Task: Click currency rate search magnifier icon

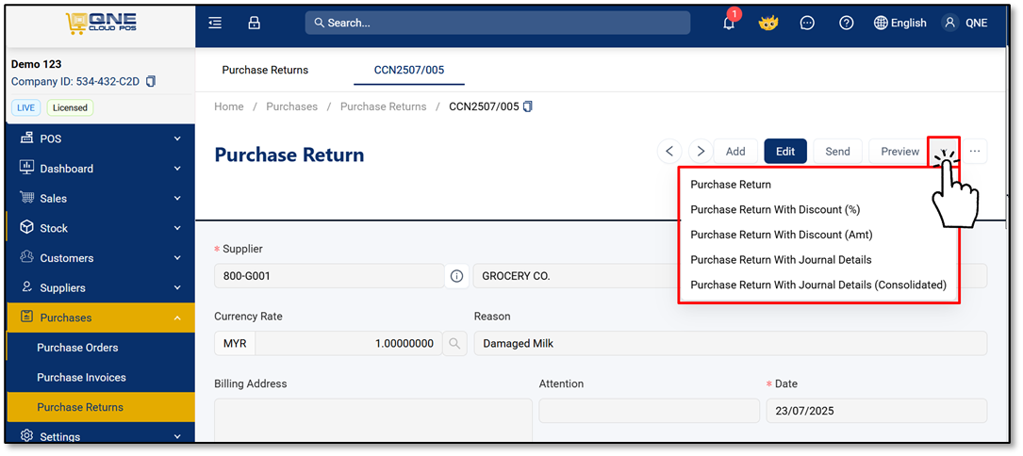Action: tap(454, 343)
